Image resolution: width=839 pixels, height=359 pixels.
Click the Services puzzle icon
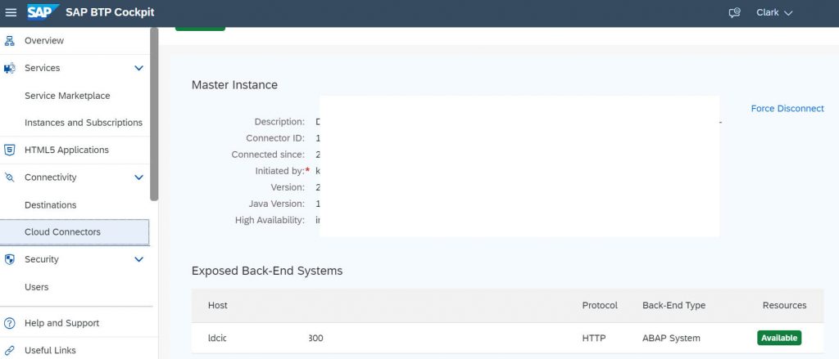pyautogui.click(x=10, y=69)
